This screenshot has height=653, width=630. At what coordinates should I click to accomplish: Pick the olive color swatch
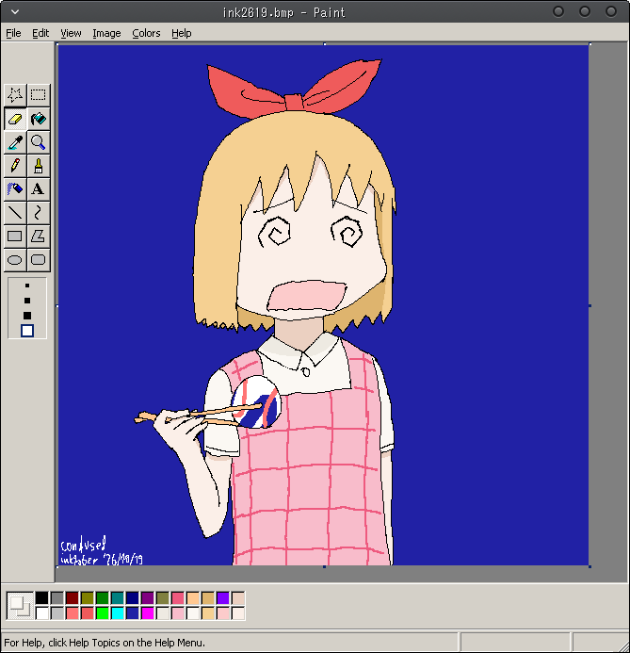point(87,598)
